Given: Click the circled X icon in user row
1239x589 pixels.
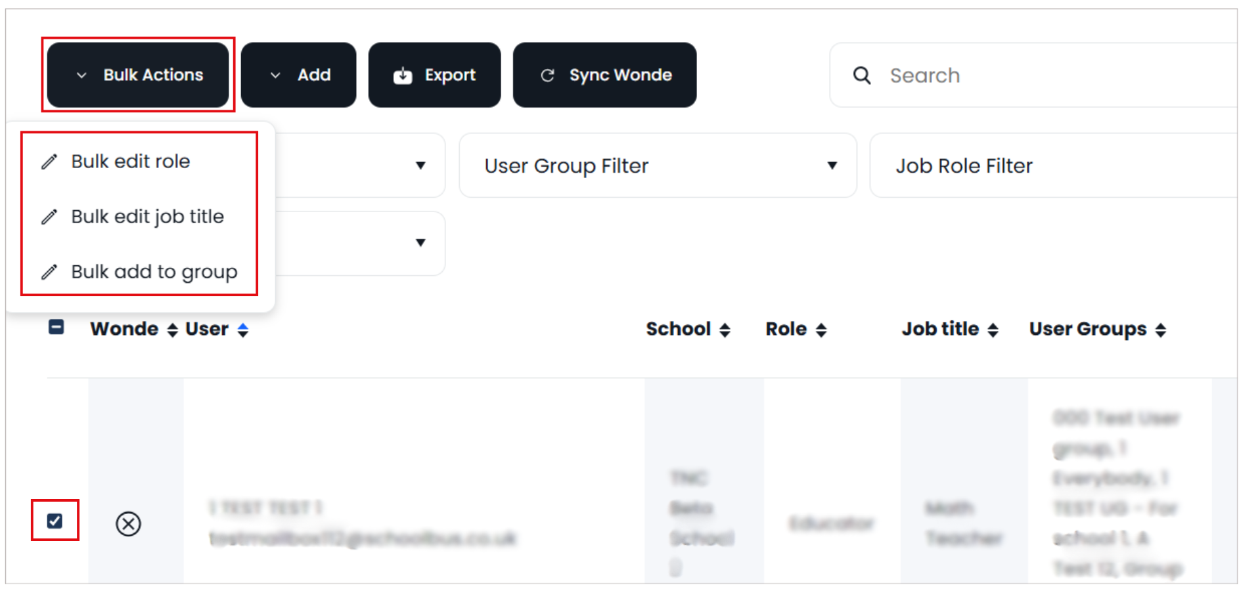Looking at the screenshot, I should [x=128, y=524].
